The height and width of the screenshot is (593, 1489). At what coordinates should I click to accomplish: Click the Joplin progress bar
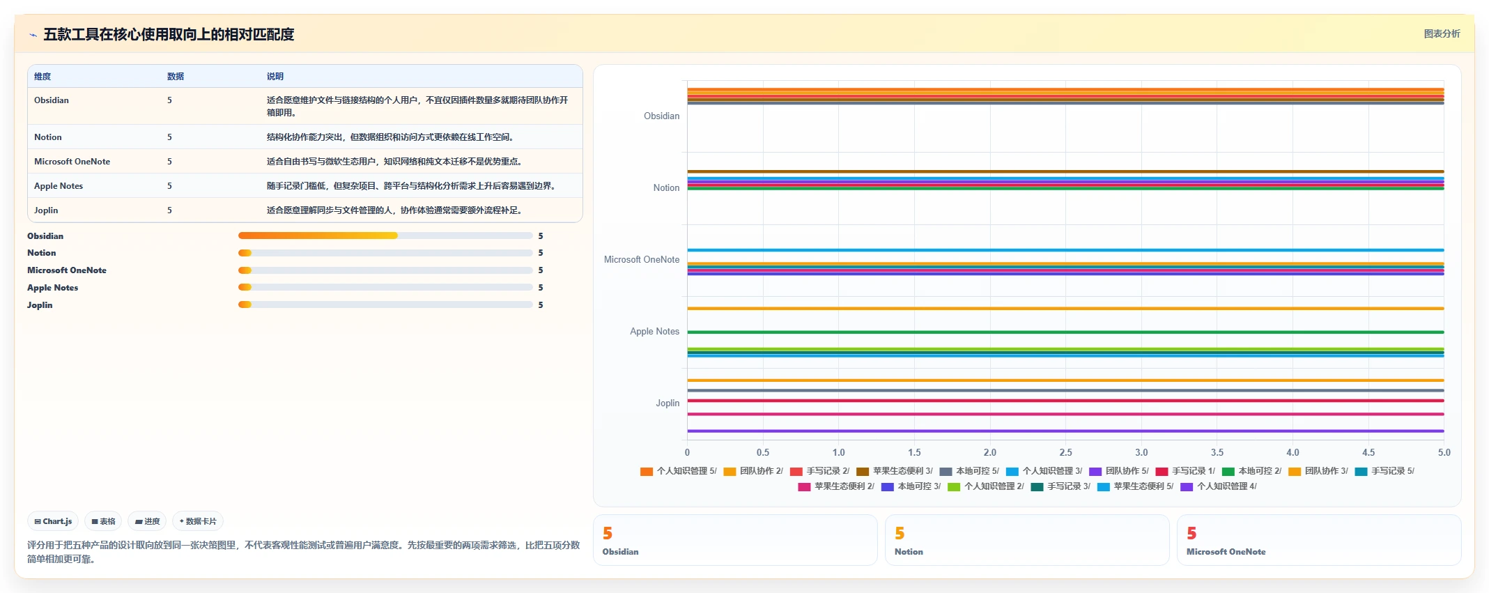pyautogui.click(x=385, y=305)
